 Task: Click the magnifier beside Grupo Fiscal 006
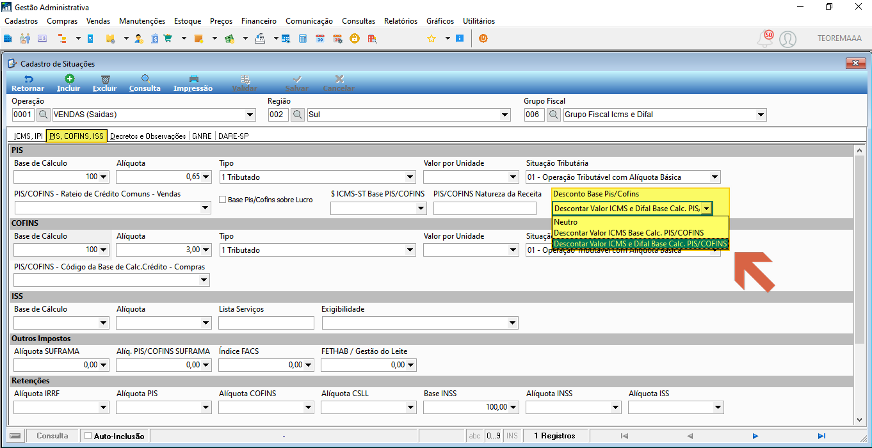(x=554, y=115)
